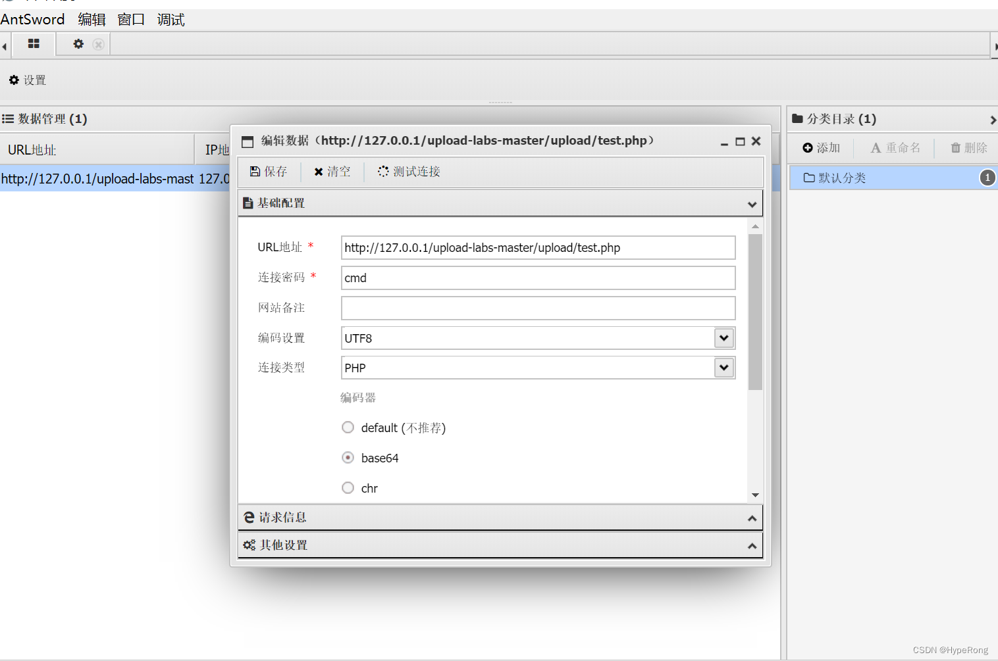This screenshot has width=998, height=661.
Task: Select the 默认分类 category
Action: [893, 178]
